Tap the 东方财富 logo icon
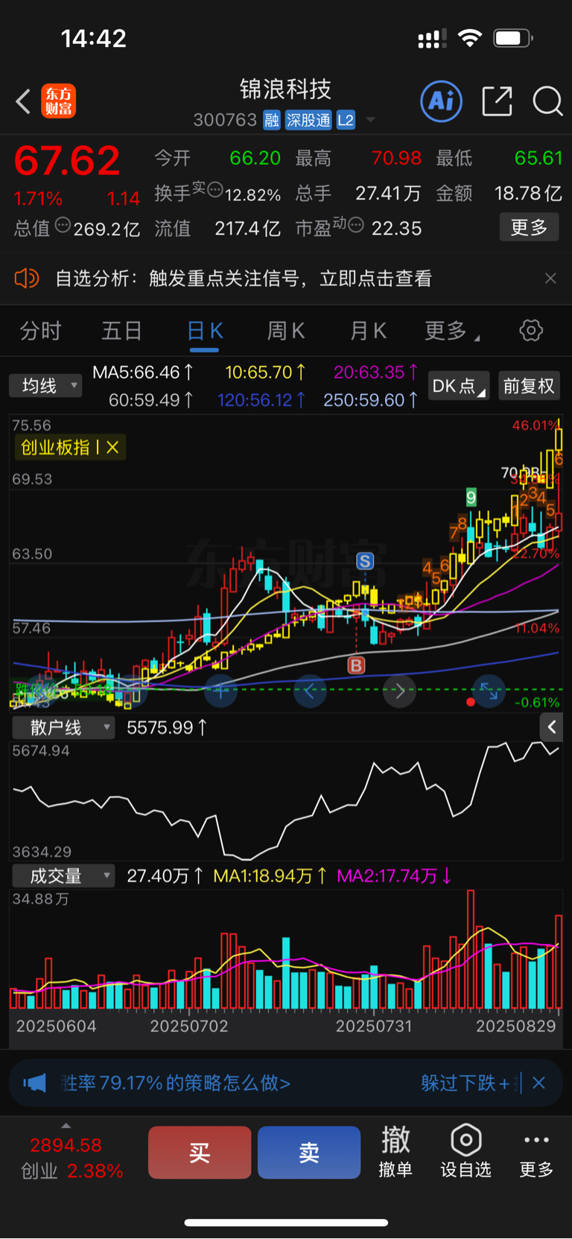572x1239 pixels. [x=59, y=101]
